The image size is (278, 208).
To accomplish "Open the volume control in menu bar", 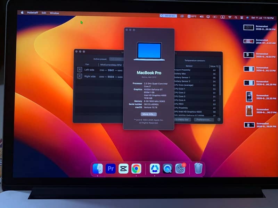I will 202,17.
